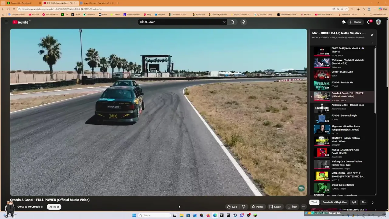The height and width of the screenshot is (219, 389).
Task: Save the video with Kaydet
Action: pyautogui.click(x=275, y=207)
